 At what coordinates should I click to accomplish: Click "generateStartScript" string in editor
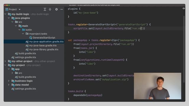132,24
